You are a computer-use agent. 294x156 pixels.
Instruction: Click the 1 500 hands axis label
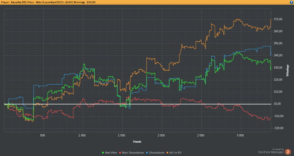tap(121, 135)
